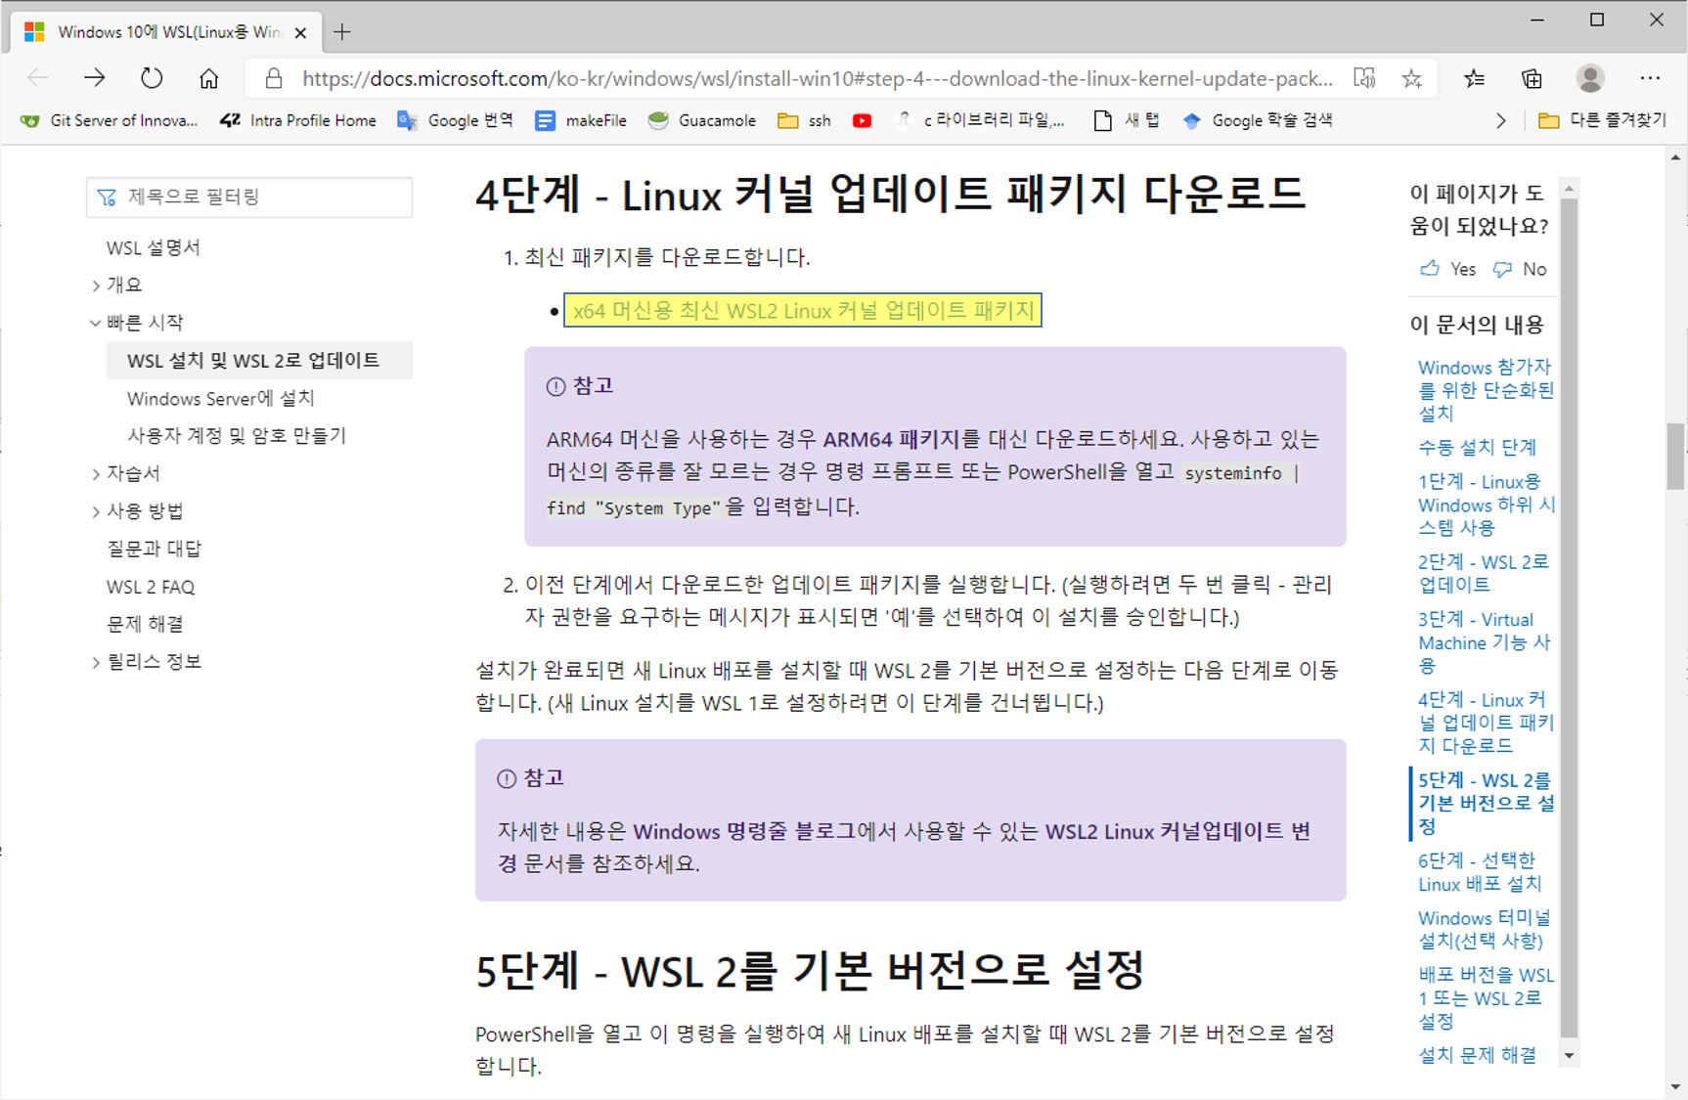This screenshot has width=1688, height=1100.
Task: Select WSL 설치 및 WSL 2로 업데이트
Action: coord(259,360)
